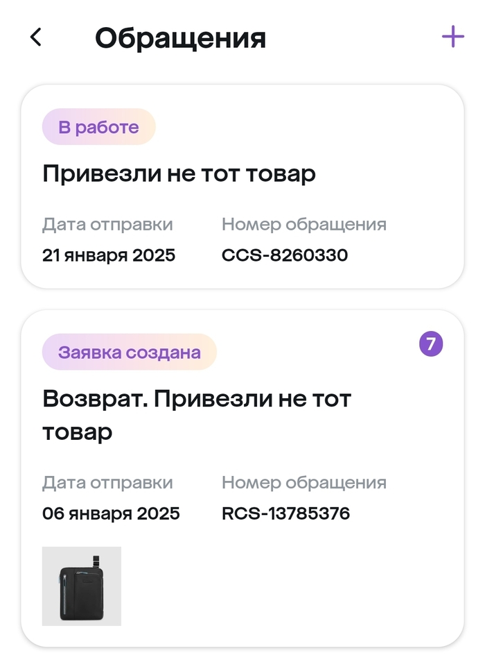Click "Дата отправки" label in return card
Image resolution: width=485 pixels, height=655 pixels.
tap(107, 482)
